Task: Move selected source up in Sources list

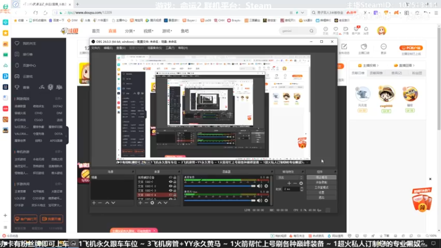Action: point(159,203)
